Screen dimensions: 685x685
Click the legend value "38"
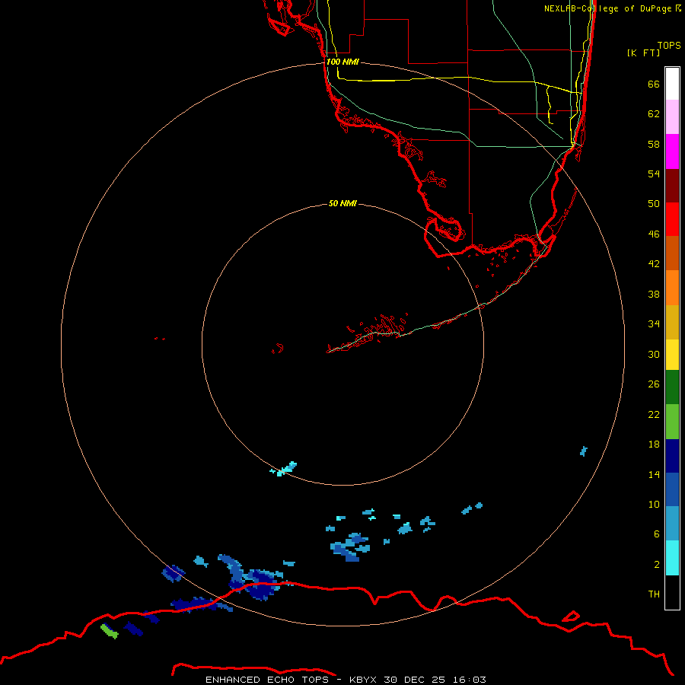click(x=654, y=295)
